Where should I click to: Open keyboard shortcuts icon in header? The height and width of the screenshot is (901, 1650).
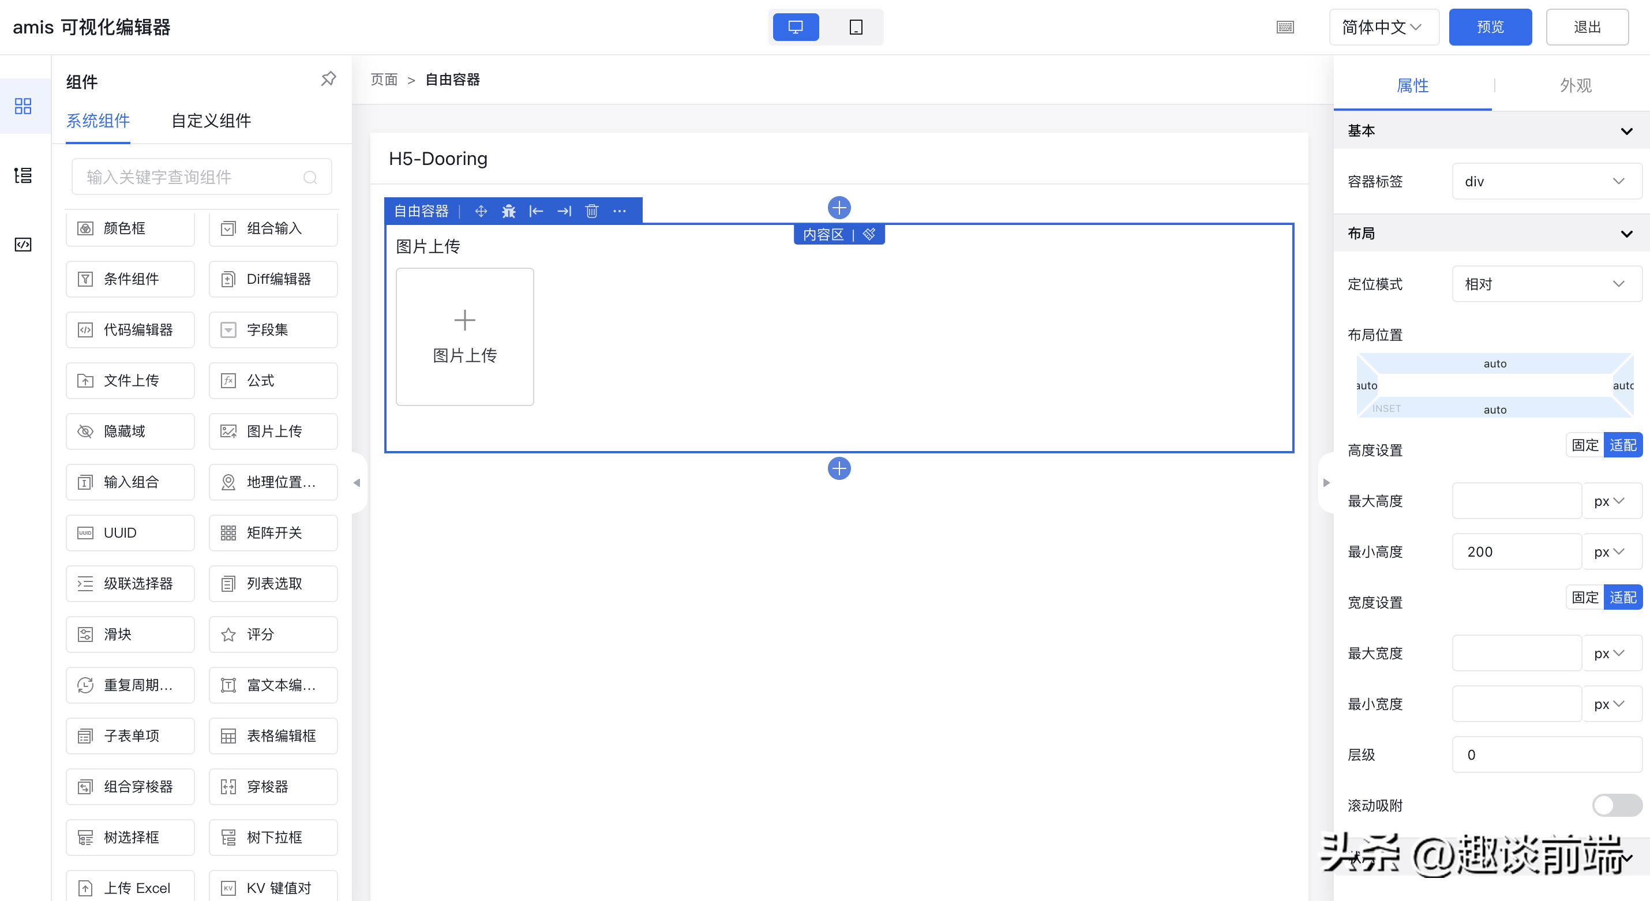[x=1285, y=27]
